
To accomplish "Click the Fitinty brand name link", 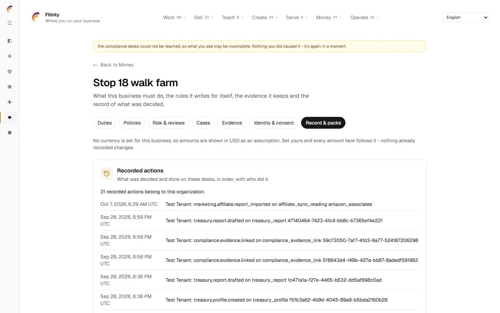I will (52, 15).
